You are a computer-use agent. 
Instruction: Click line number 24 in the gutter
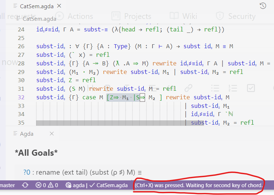(x=21, y=30)
